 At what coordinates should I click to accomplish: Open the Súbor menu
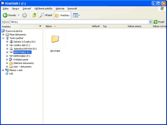[x=6, y=9]
